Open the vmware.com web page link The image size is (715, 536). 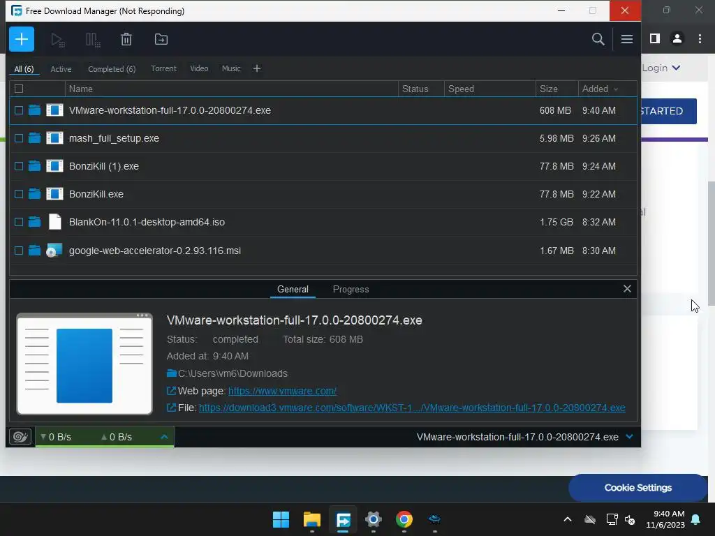(282, 391)
